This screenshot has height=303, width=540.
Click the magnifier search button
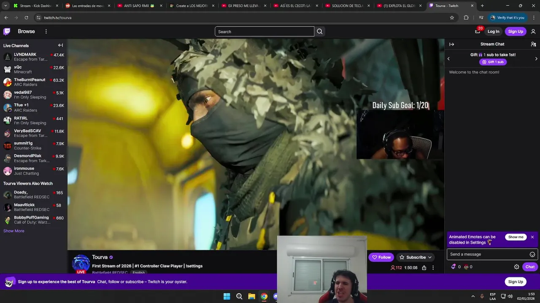320,32
